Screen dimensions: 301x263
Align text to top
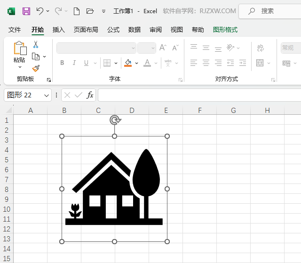pos(194,48)
